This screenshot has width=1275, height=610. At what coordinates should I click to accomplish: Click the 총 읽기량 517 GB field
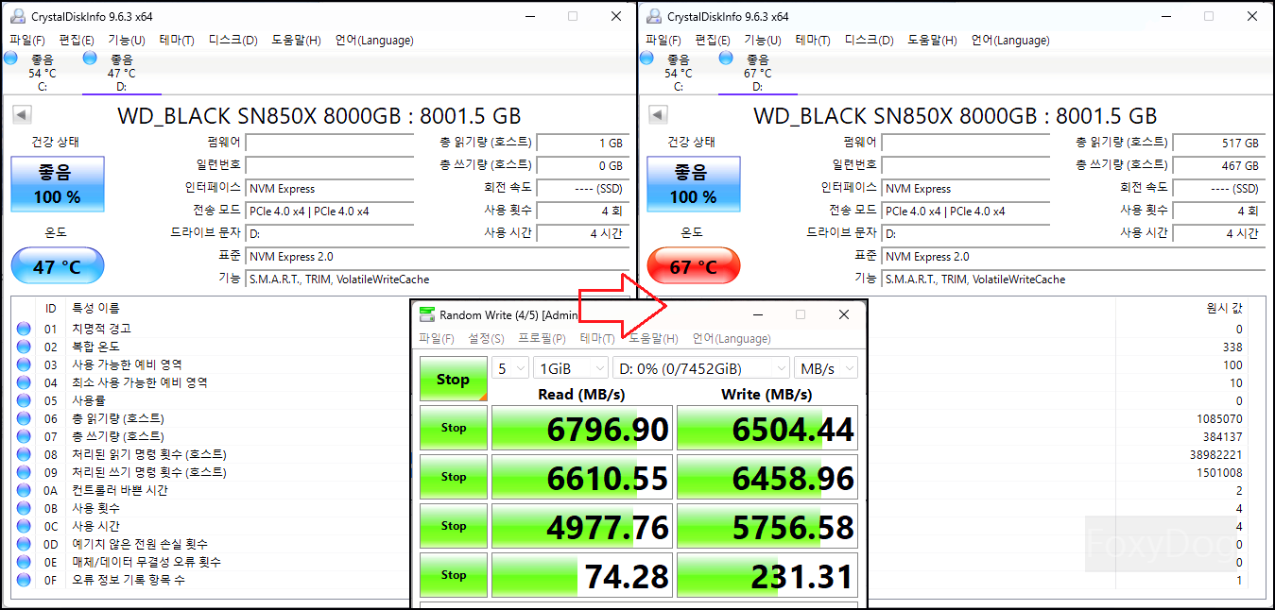[1217, 143]
